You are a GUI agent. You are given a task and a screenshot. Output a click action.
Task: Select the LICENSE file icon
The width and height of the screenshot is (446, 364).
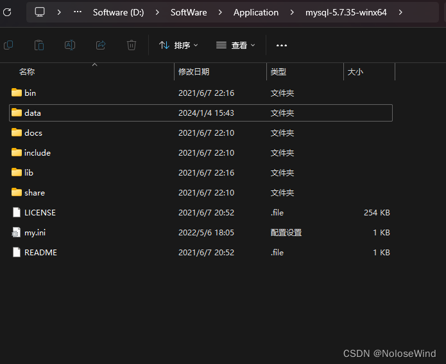point(17,212)
